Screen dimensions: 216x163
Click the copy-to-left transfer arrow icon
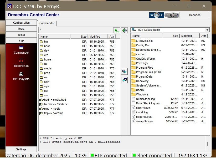coord(125,80)
